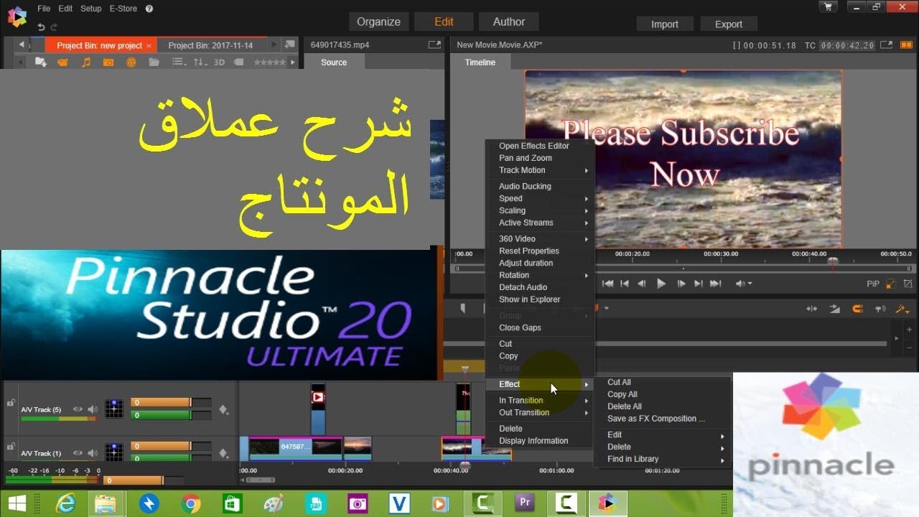Play the timeline preview

pos(661,284)
